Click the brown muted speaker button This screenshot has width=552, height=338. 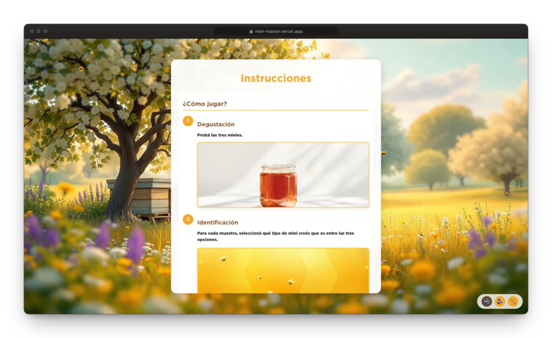click(x=487, y=301)
